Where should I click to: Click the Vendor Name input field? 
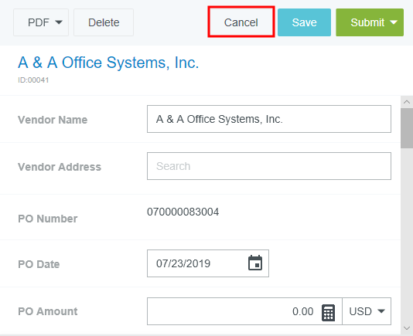click(269, 119)
